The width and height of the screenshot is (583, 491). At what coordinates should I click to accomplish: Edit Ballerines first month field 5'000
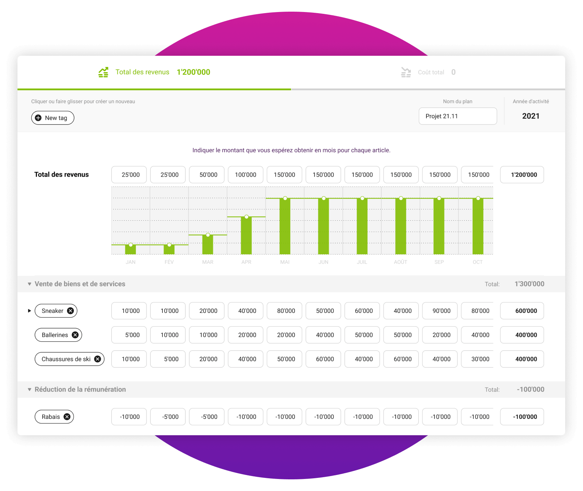pos(129,335)
